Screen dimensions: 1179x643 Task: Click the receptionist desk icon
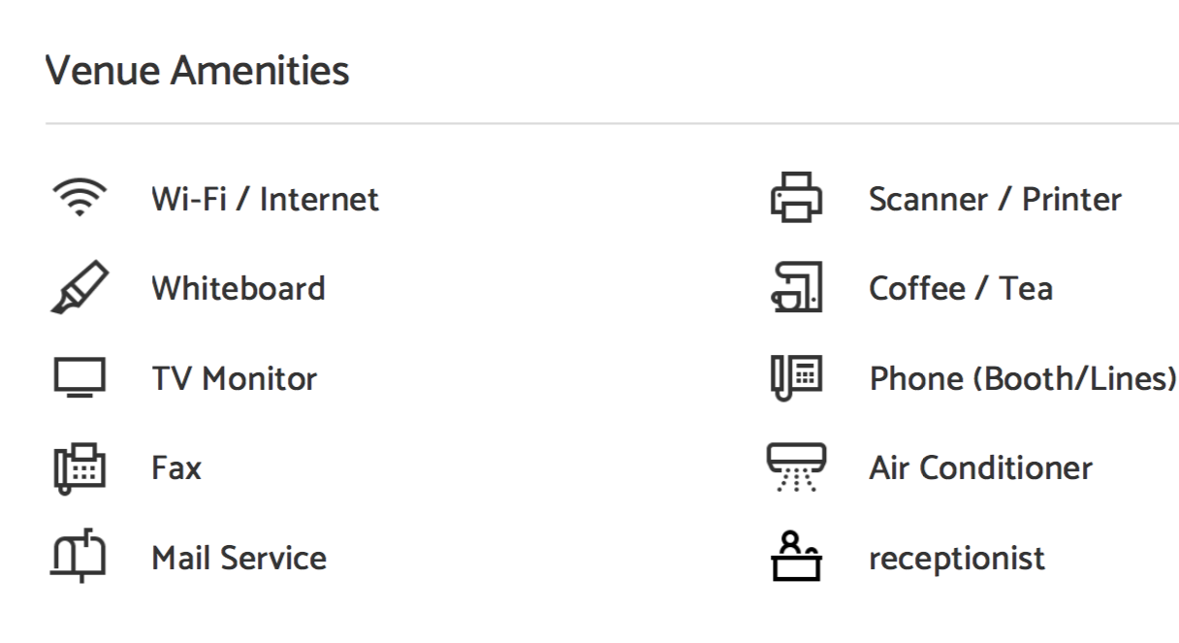(x=797, y=556)
